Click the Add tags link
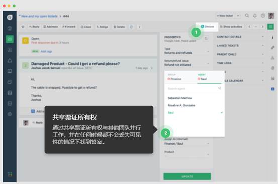Screen dimensions: 278x184 click(x=46, y=51)
